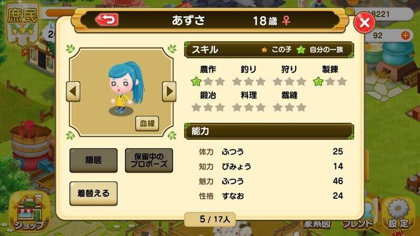Show next character with right arrow

169,91
